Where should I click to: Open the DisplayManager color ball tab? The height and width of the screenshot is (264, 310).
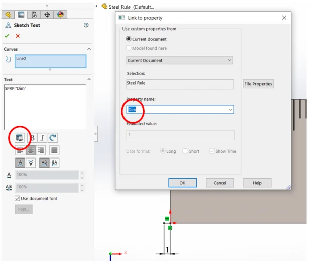point(60,15)
